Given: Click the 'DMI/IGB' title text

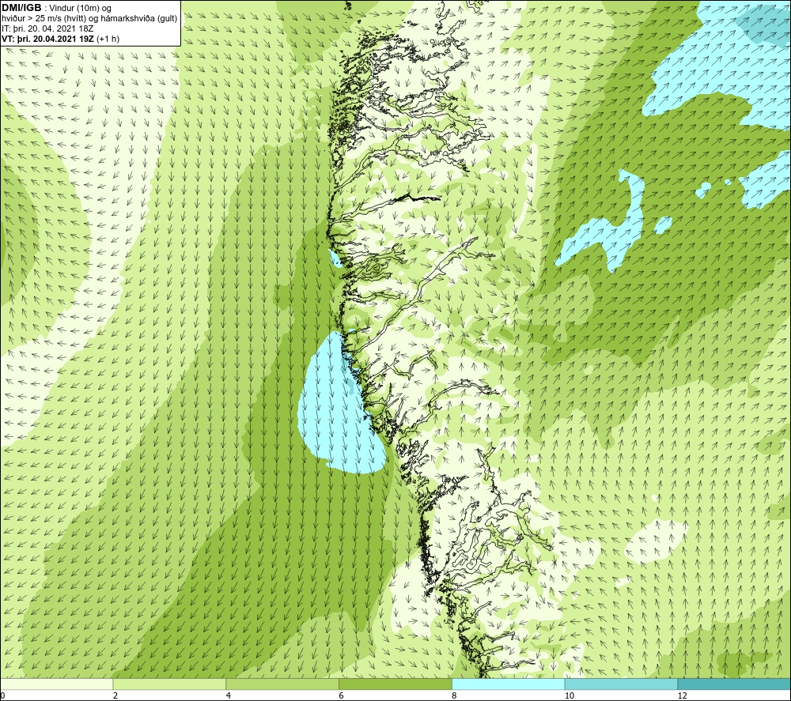Looking at the screenshot, I should pos(21,8).
